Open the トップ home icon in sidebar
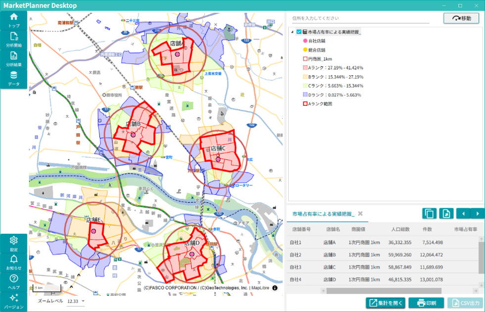 (x=14, y=20)
